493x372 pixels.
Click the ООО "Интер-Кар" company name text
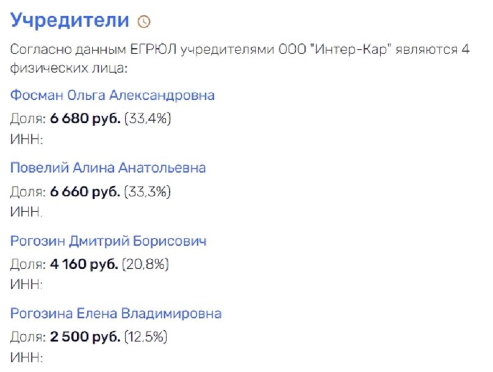tap(334, 49)
